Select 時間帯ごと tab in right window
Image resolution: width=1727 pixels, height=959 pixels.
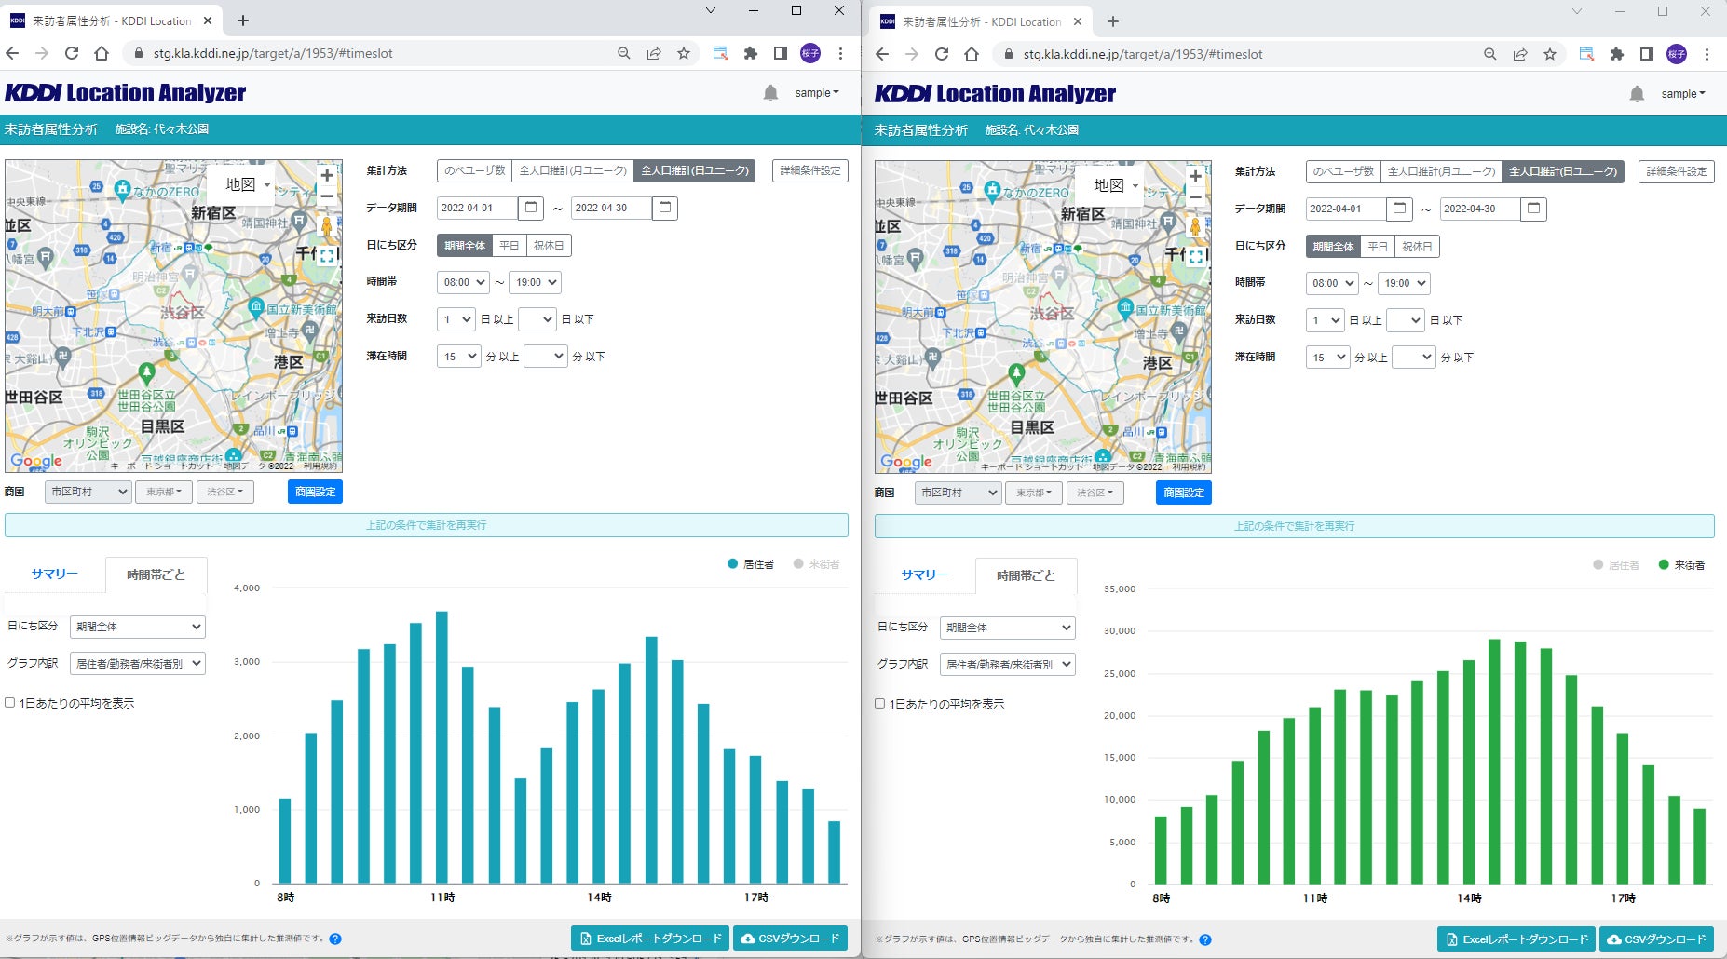tap(1026, 575)
